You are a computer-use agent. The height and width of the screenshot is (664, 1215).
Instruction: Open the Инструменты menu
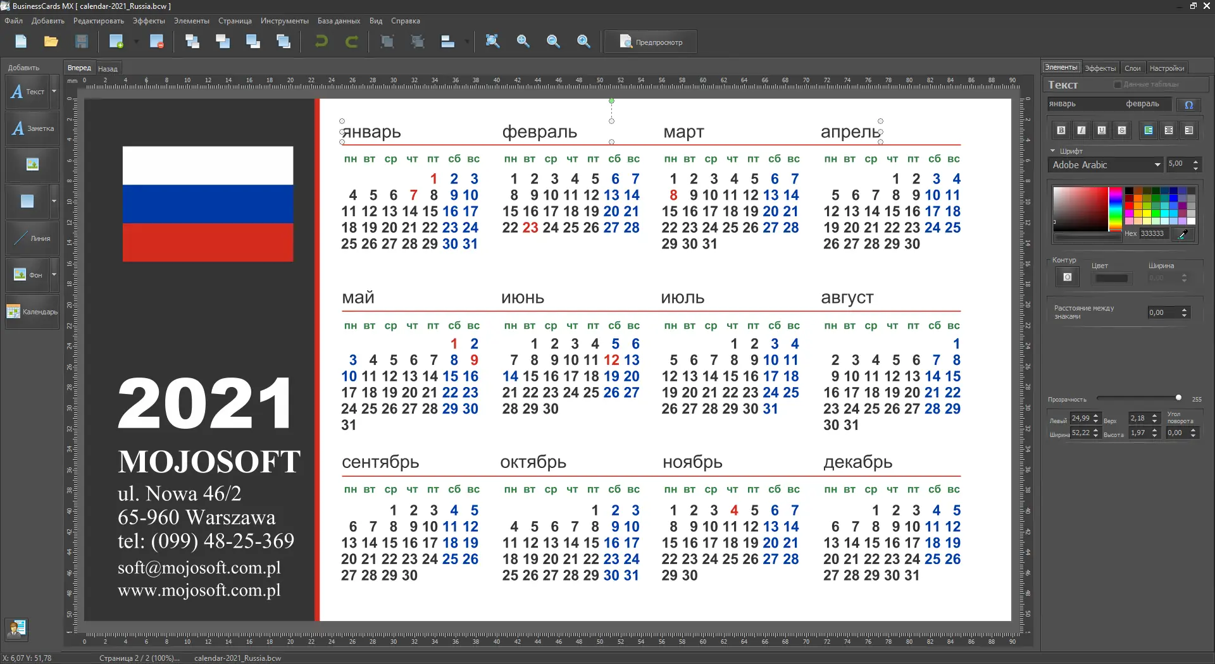coord(285,21)
